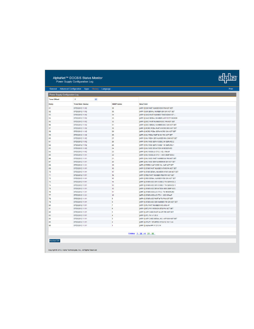Viewport: 254px width, 329px height.
Task: Select the UTILITY STARTED data field
Action: point(156,222)
